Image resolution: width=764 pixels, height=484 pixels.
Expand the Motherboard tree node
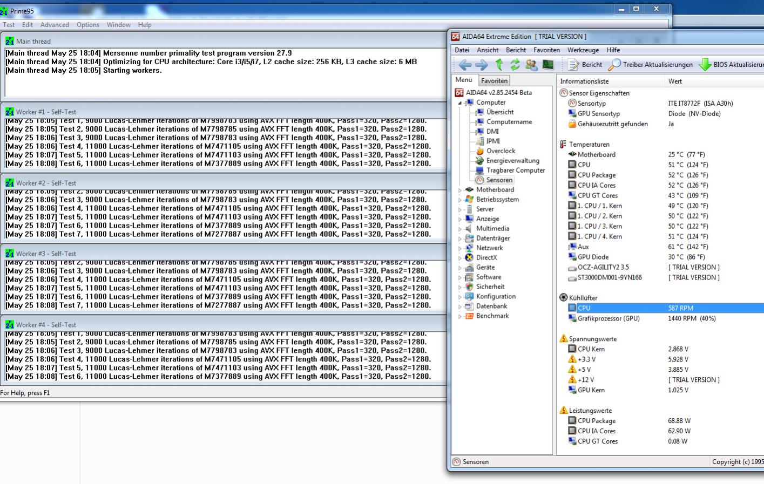click(x=461, y=190)
